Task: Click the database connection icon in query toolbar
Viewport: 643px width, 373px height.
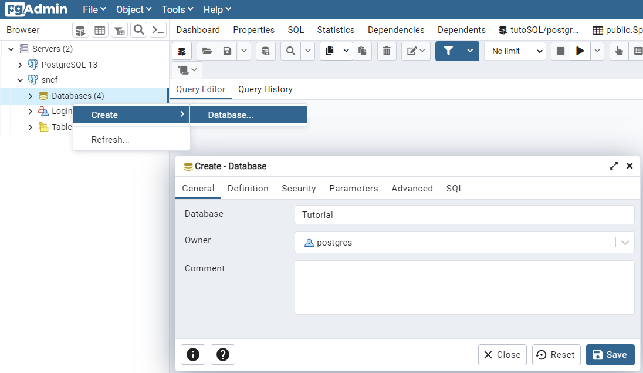Action: pos(182,51)
